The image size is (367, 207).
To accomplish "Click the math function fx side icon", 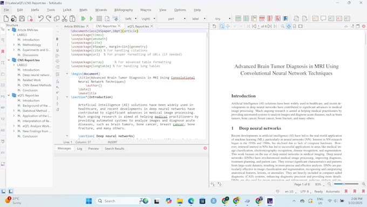I will [58, 82].
